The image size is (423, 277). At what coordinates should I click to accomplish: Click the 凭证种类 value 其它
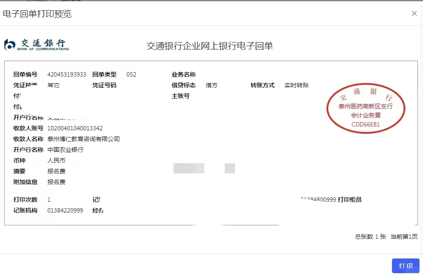[53, 86]
